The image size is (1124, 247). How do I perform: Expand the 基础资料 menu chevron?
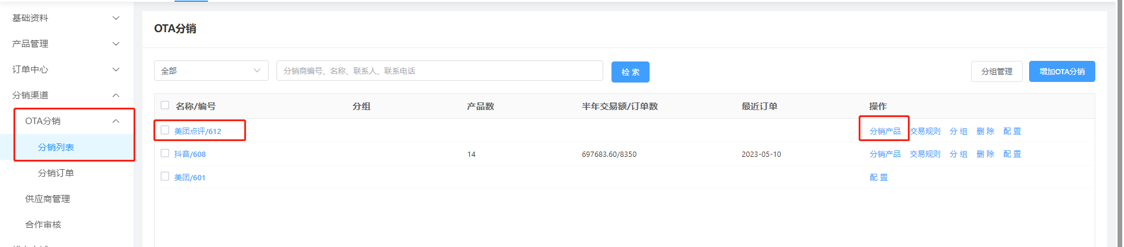tap(116, 18)
